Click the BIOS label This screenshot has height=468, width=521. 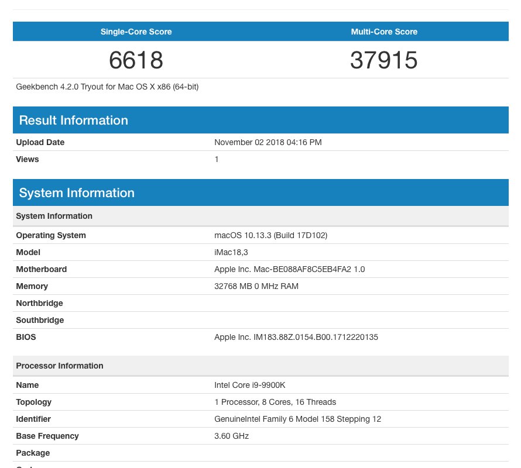(26, 337)
